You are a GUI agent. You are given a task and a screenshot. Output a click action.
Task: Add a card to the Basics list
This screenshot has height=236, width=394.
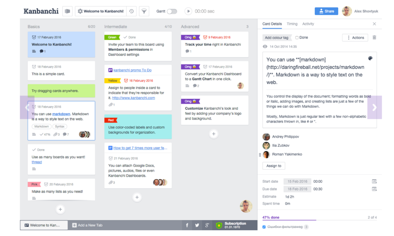[x=60, y=209]
